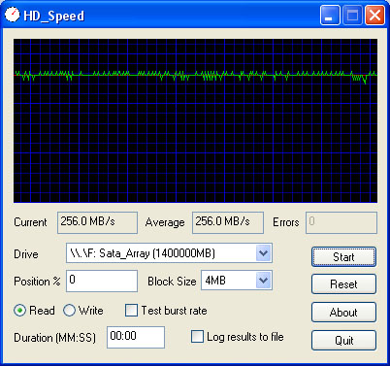The image size is (390, 366).
Task: Click the Duration (MM:SS) input field
Action: tap(136, 337)
